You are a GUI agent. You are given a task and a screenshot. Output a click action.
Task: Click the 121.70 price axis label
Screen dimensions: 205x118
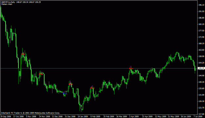(x=201, y=108)
